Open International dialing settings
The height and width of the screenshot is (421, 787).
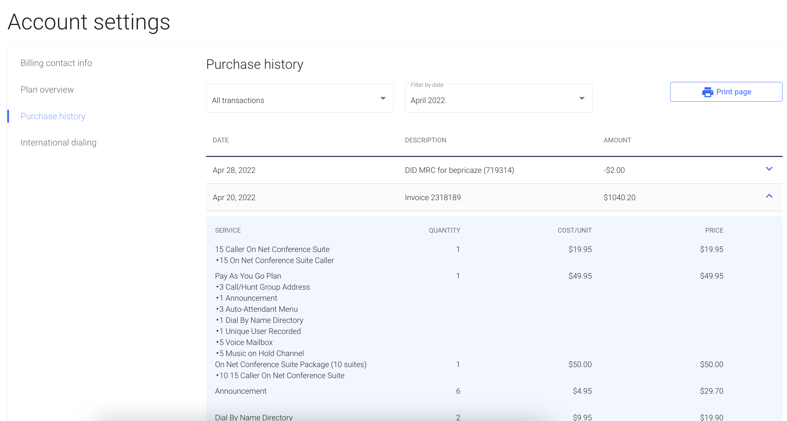(x=58, y=142)
